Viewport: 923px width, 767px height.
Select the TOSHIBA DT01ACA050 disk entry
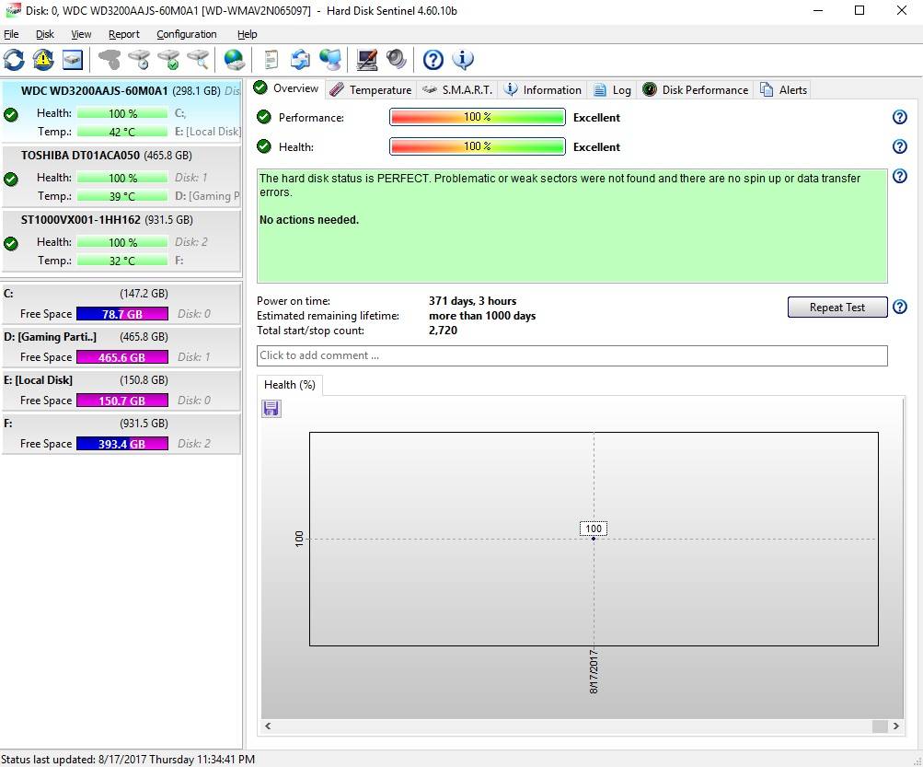click(121, 176)
